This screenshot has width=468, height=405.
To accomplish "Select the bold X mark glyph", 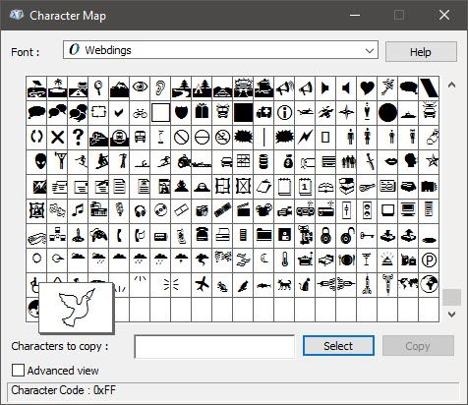I will point(57,137).
